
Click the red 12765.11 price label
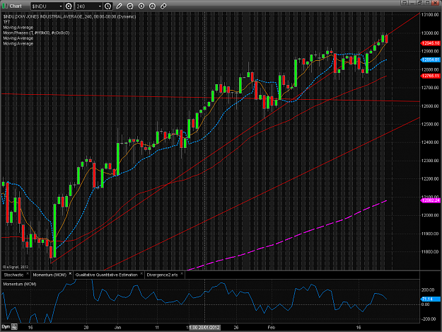click(430, 76)
